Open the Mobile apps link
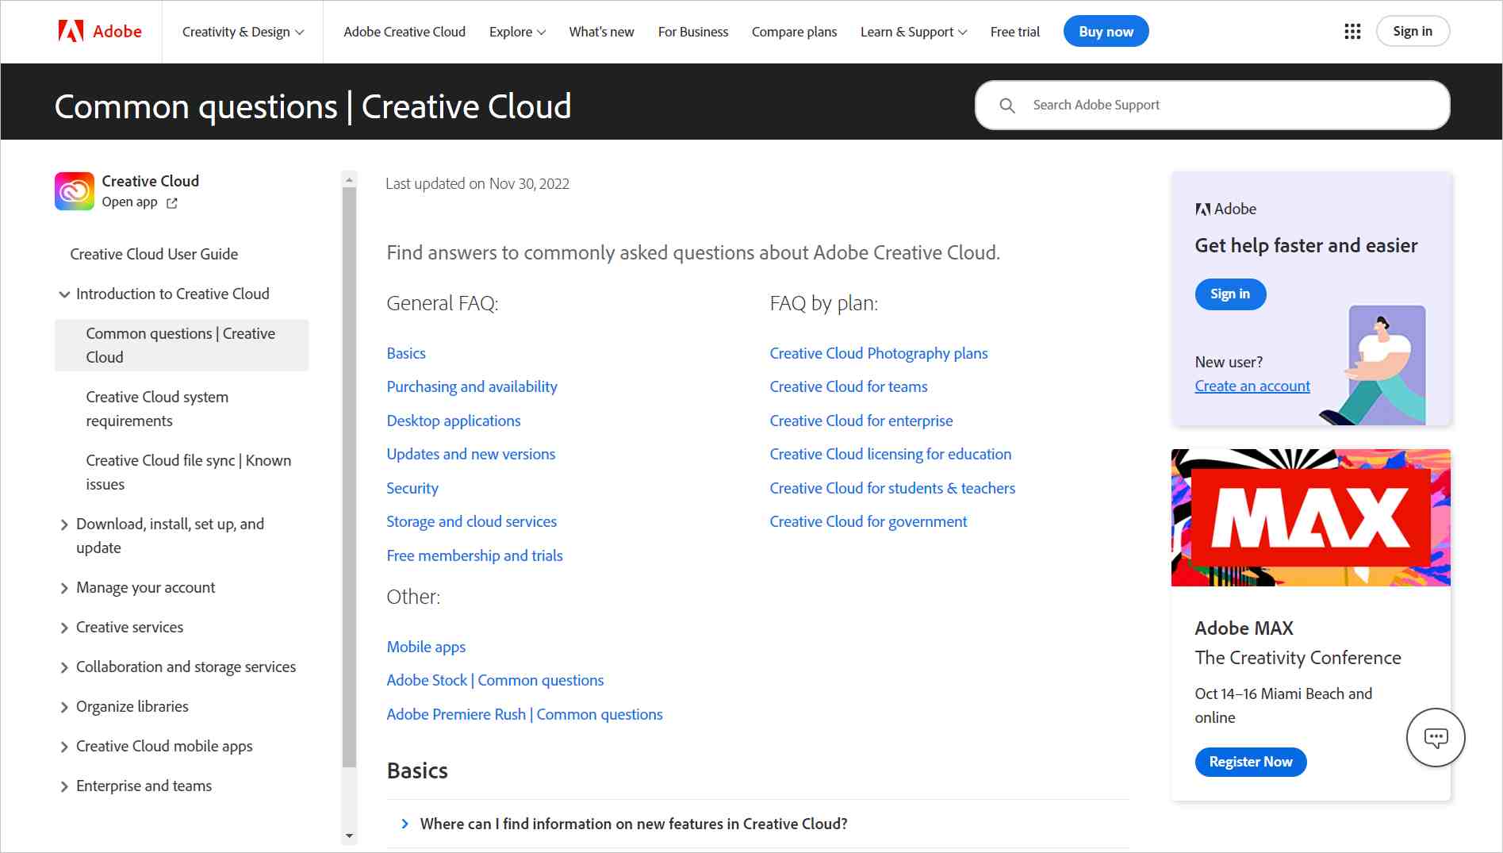Image resolution: width=1503 pixels, height=853 pixels. pos(426,647)
